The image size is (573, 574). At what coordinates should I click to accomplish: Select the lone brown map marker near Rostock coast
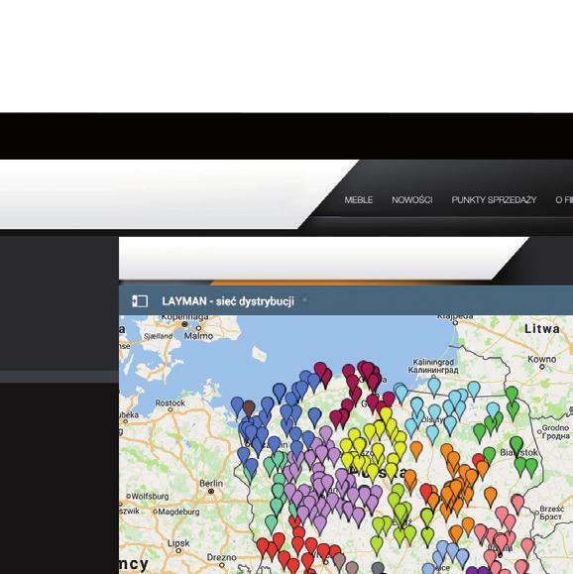[249, 408]
